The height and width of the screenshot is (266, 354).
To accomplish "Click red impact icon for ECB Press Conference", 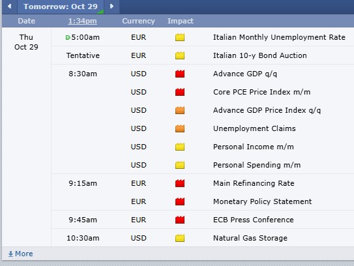I will [180, 220].
